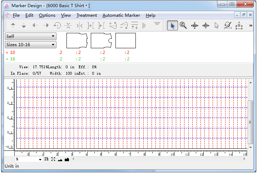Click the down arrow move icon
This screenshot has height=173, width=257.
pyautogui.click(x=24, y=25)
